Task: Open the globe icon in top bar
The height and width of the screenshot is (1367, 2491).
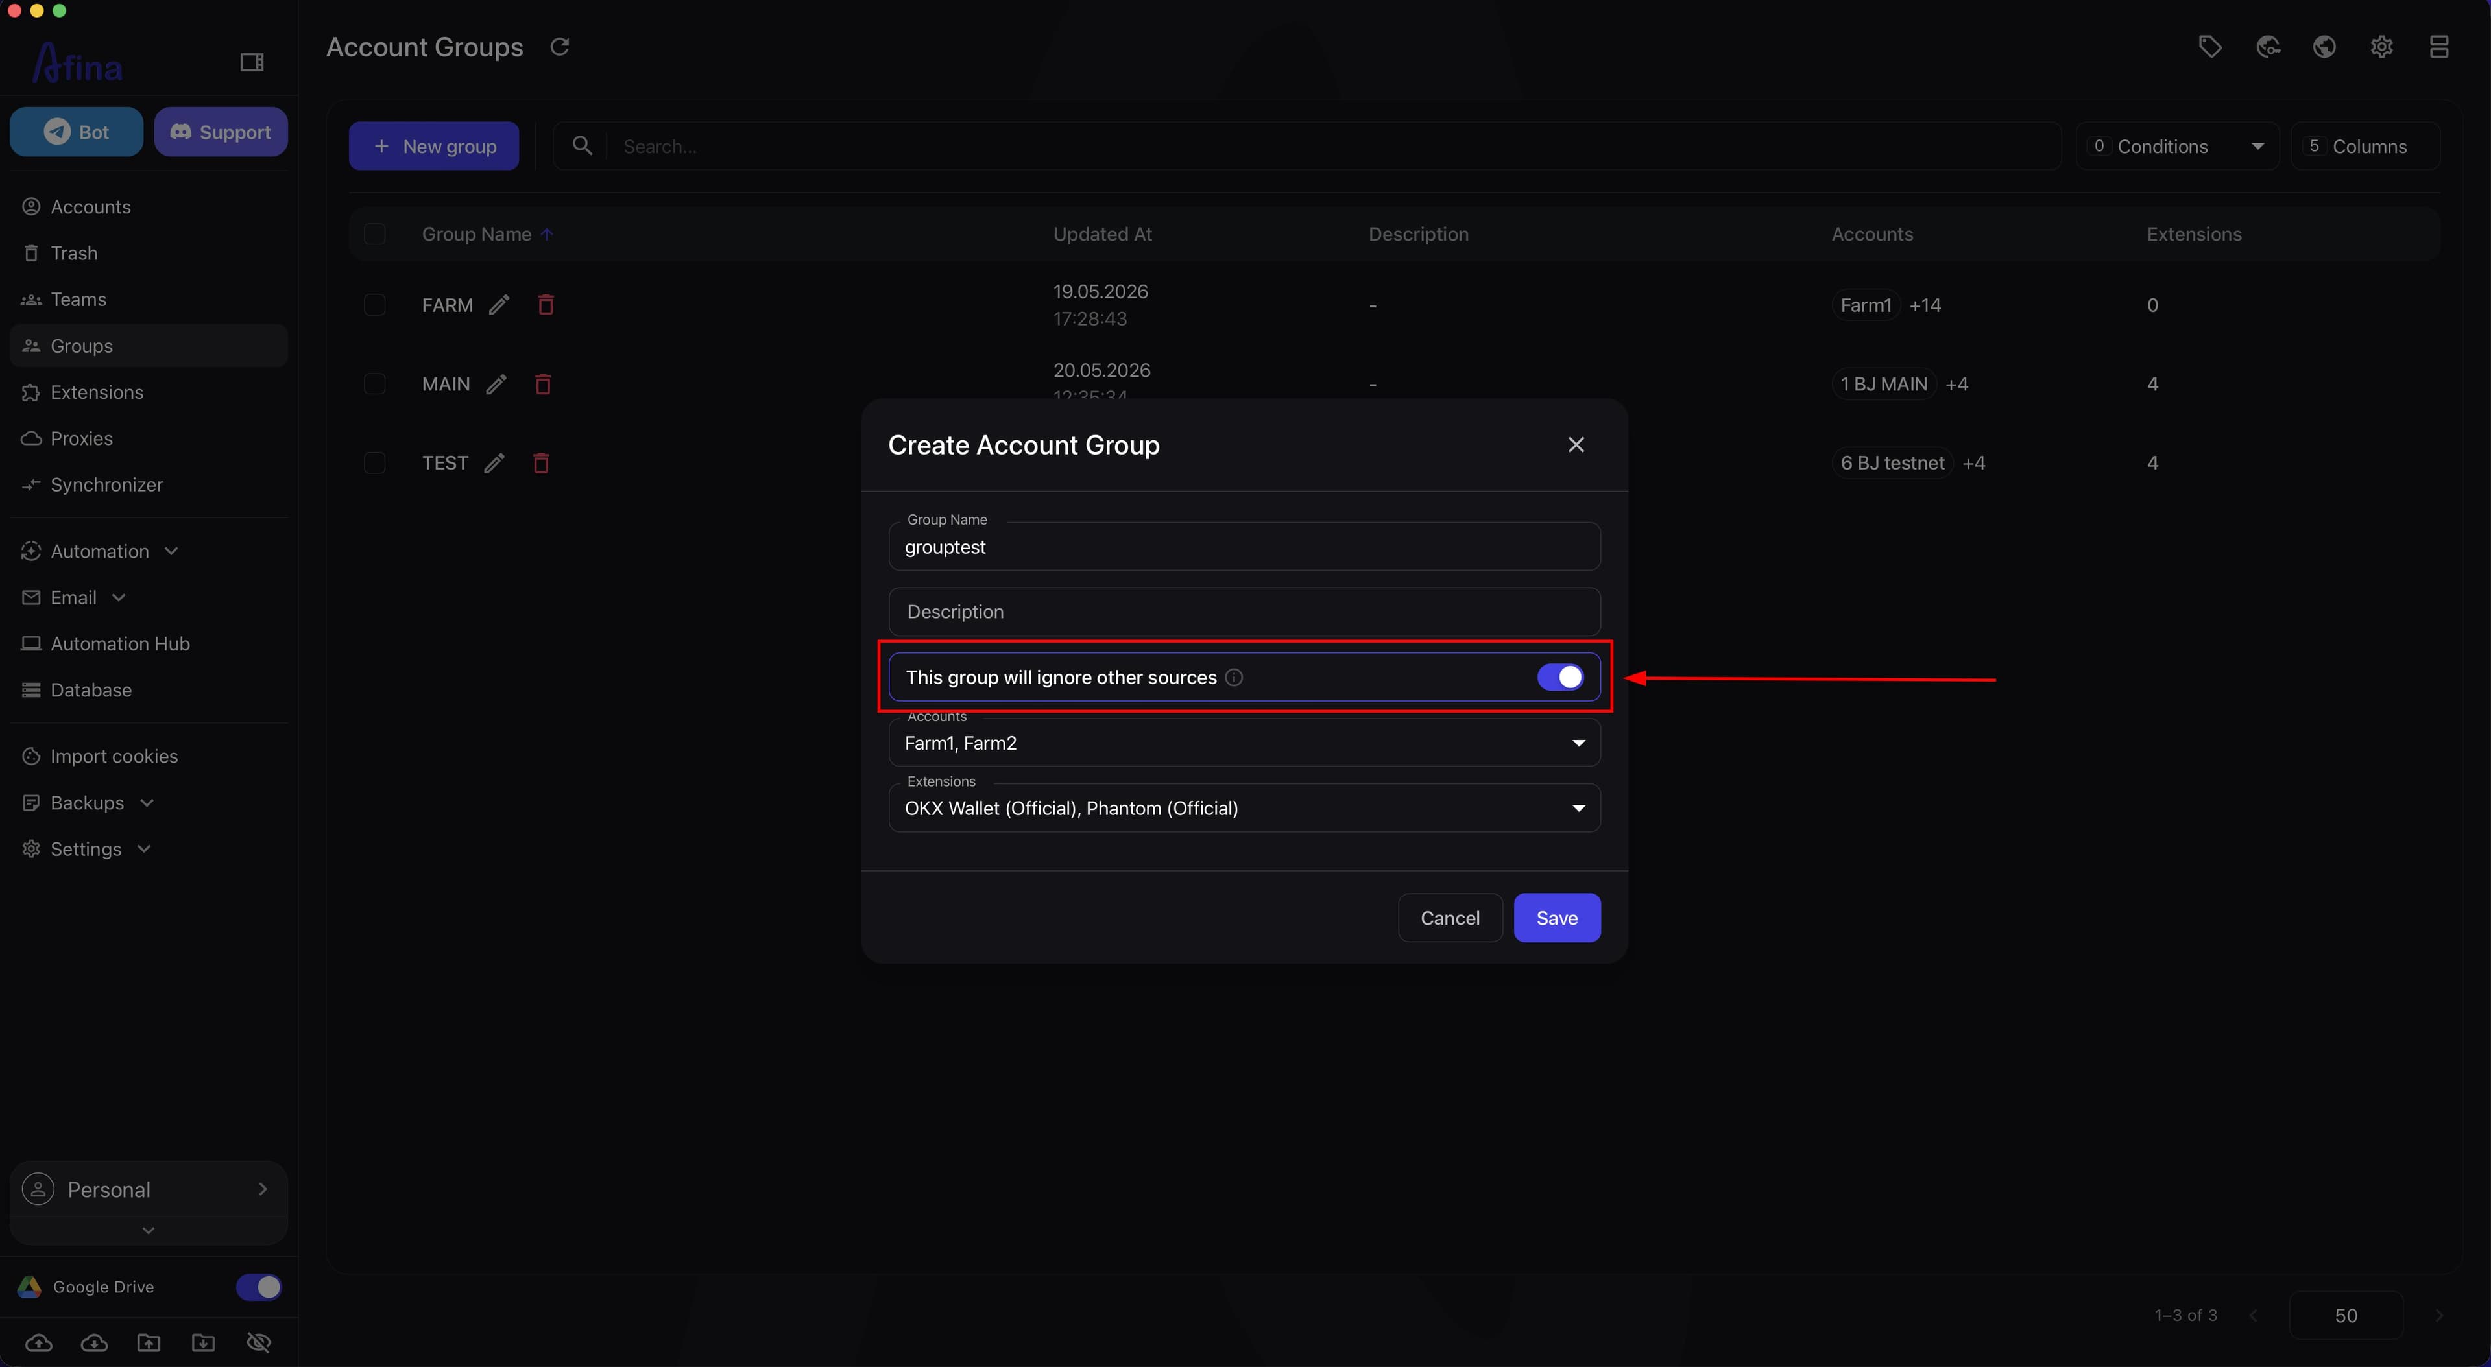Action: click(2325, 47)
